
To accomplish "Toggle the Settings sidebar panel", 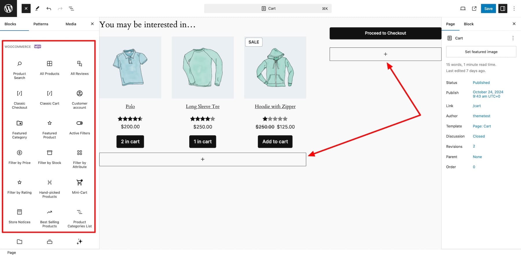I will [x=502, y=8].
